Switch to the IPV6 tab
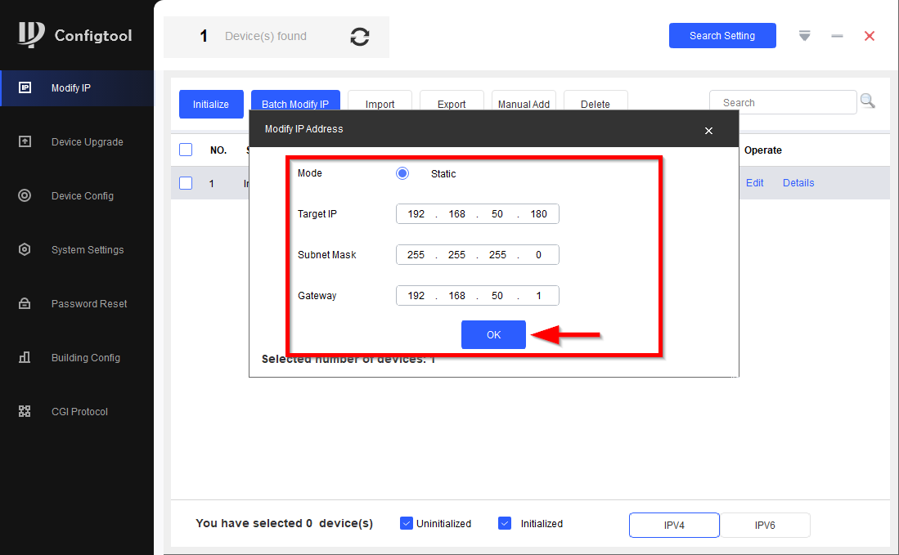This screenshot has height=555, width=899. pyautogui.click(x=765, y=525)
